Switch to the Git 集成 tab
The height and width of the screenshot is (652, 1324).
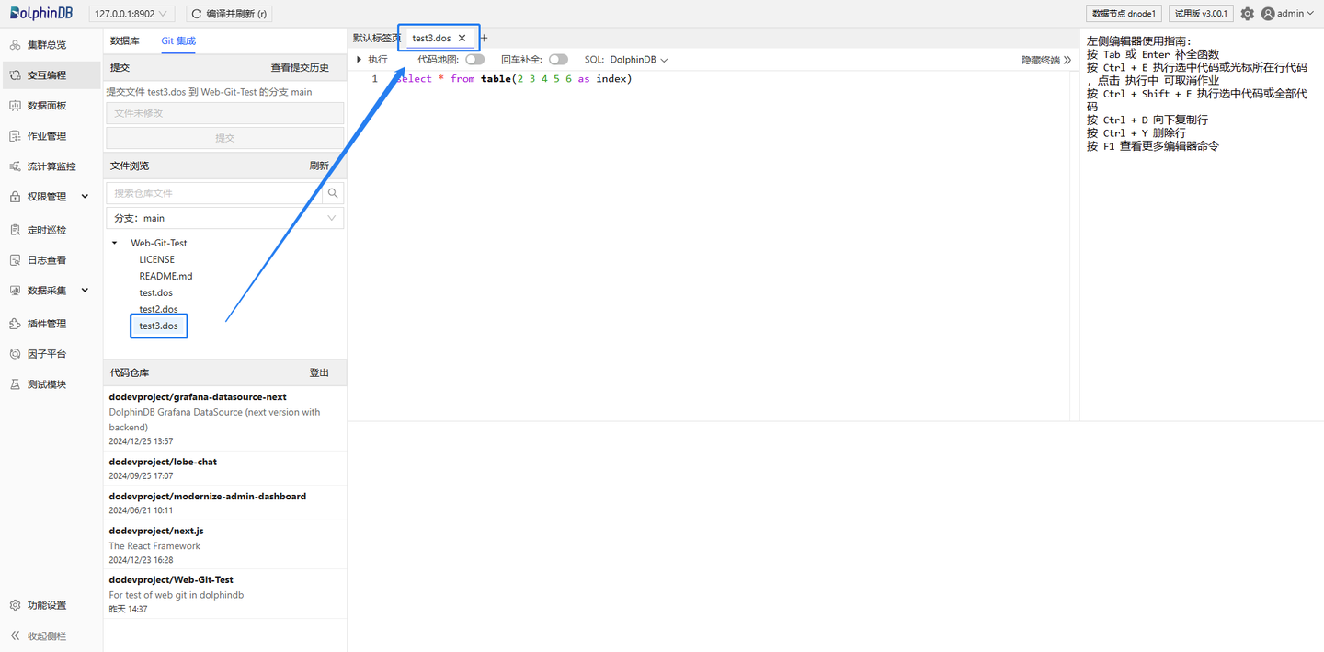point(178,41)
